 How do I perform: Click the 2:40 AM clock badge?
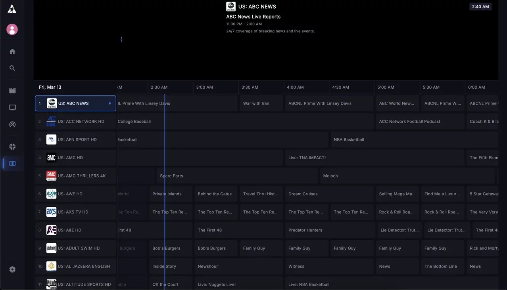tap(480, 7)
